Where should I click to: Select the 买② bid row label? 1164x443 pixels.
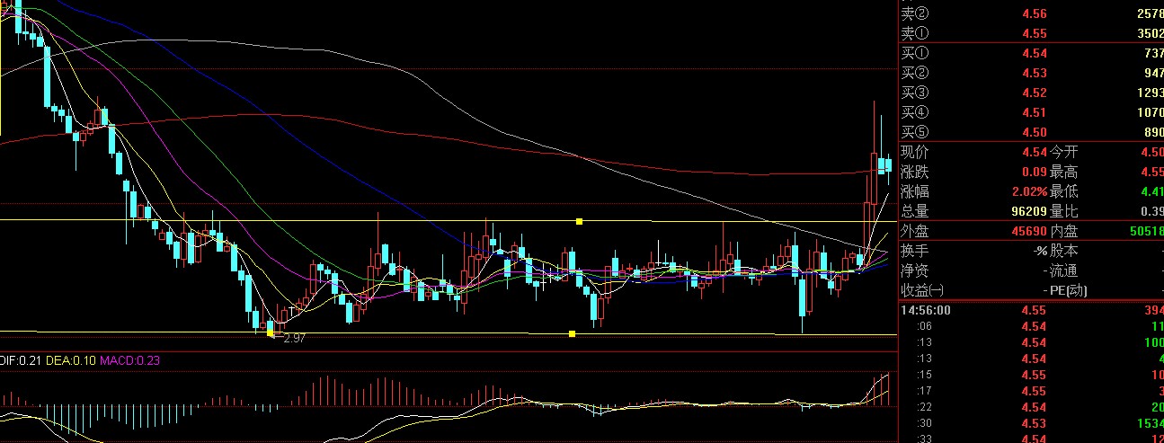coord(914,73)
